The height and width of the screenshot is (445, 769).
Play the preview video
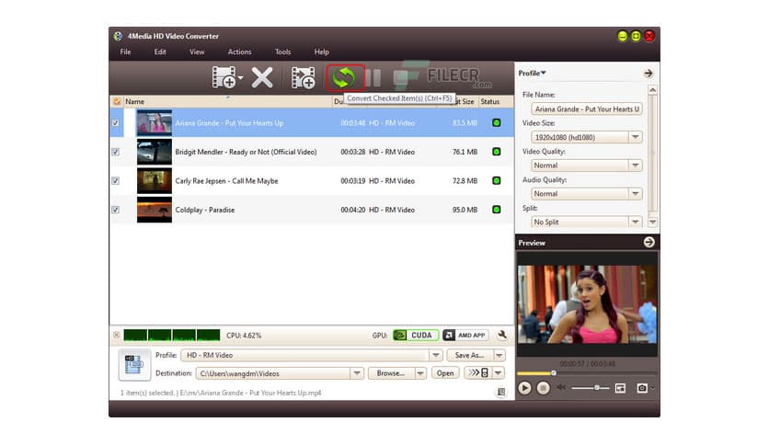[524, 388]
